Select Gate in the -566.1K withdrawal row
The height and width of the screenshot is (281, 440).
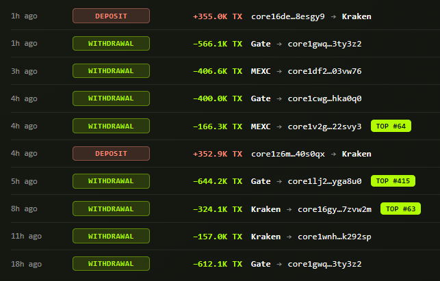261,44
